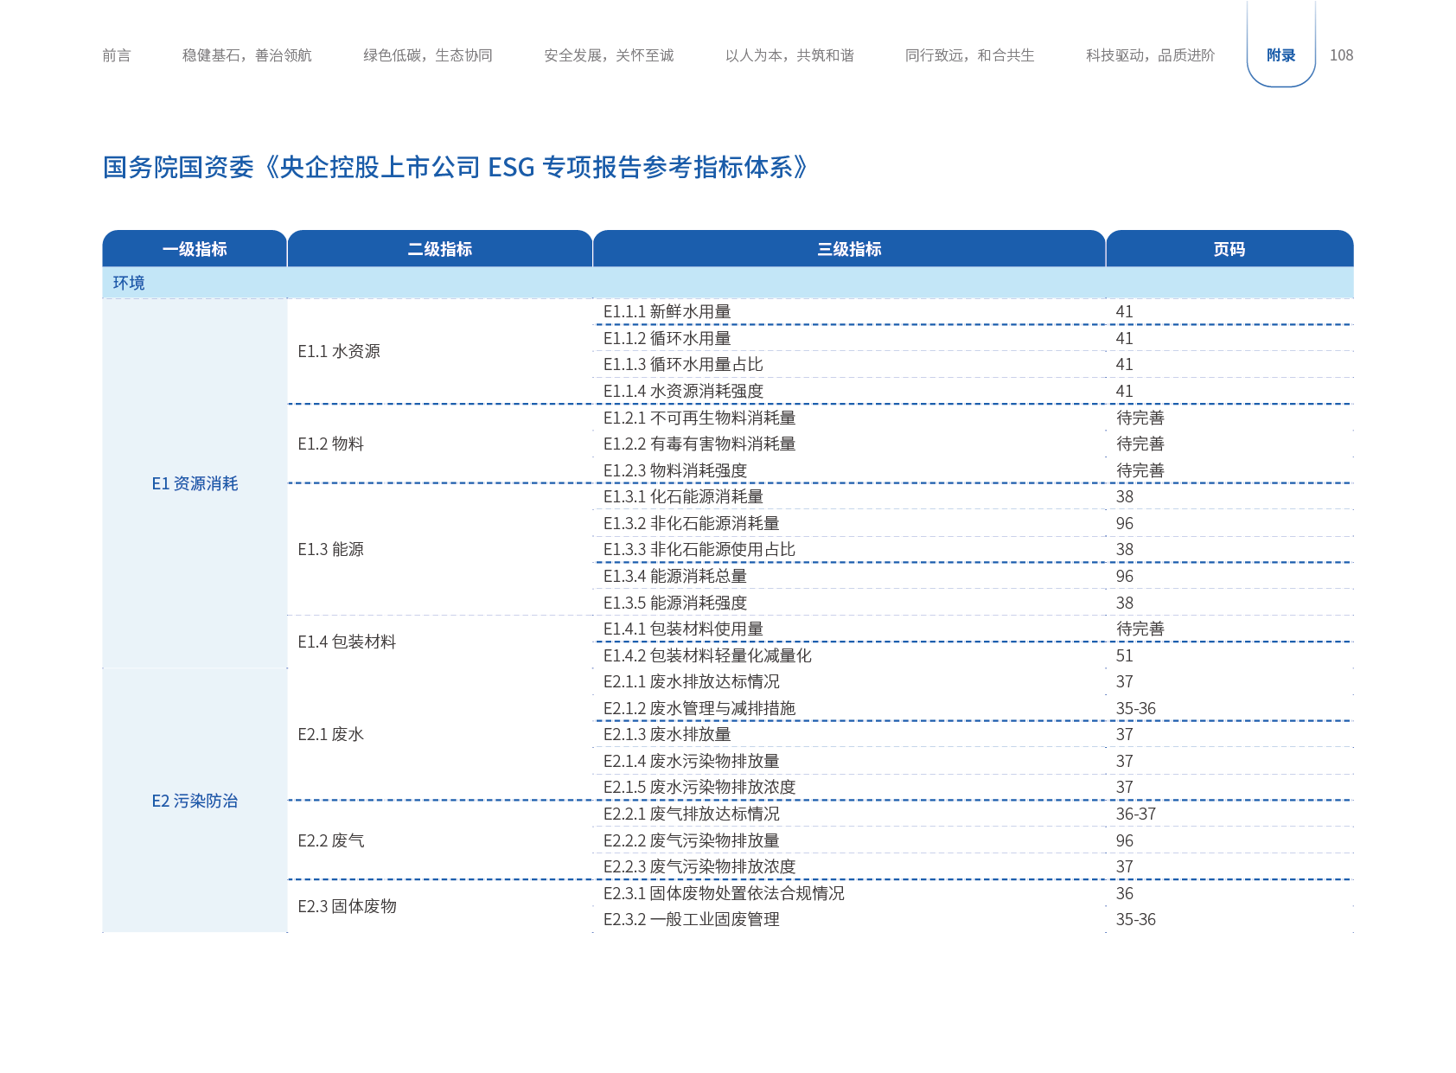Select the 以人为本，共筑和谐 tab
This screenshot has height=1073, width=1456.
[x=789, y=55]
